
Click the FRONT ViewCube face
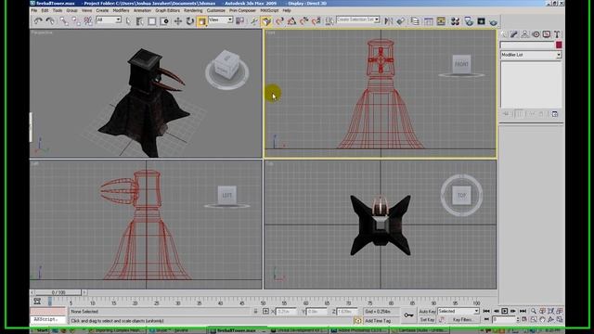click(x=461, y=64)
